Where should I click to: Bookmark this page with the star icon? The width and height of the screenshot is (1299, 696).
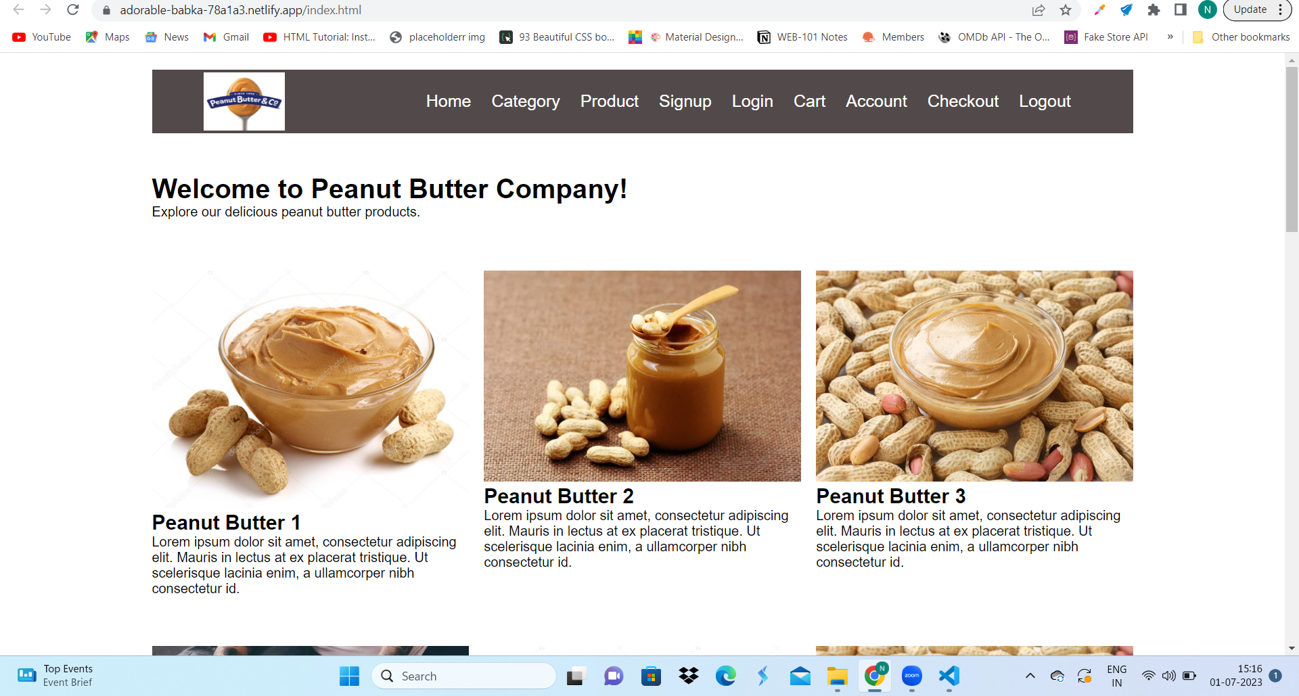(x=1066, y=10)
